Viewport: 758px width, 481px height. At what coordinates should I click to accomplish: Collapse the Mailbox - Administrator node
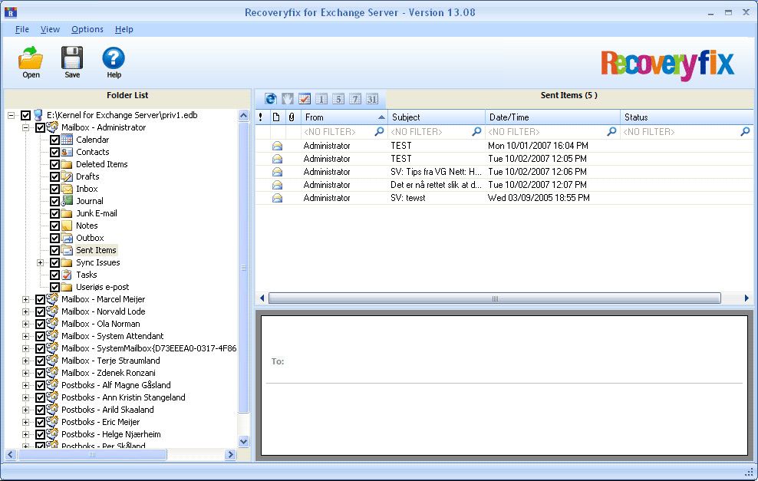[x=25, y=127]
